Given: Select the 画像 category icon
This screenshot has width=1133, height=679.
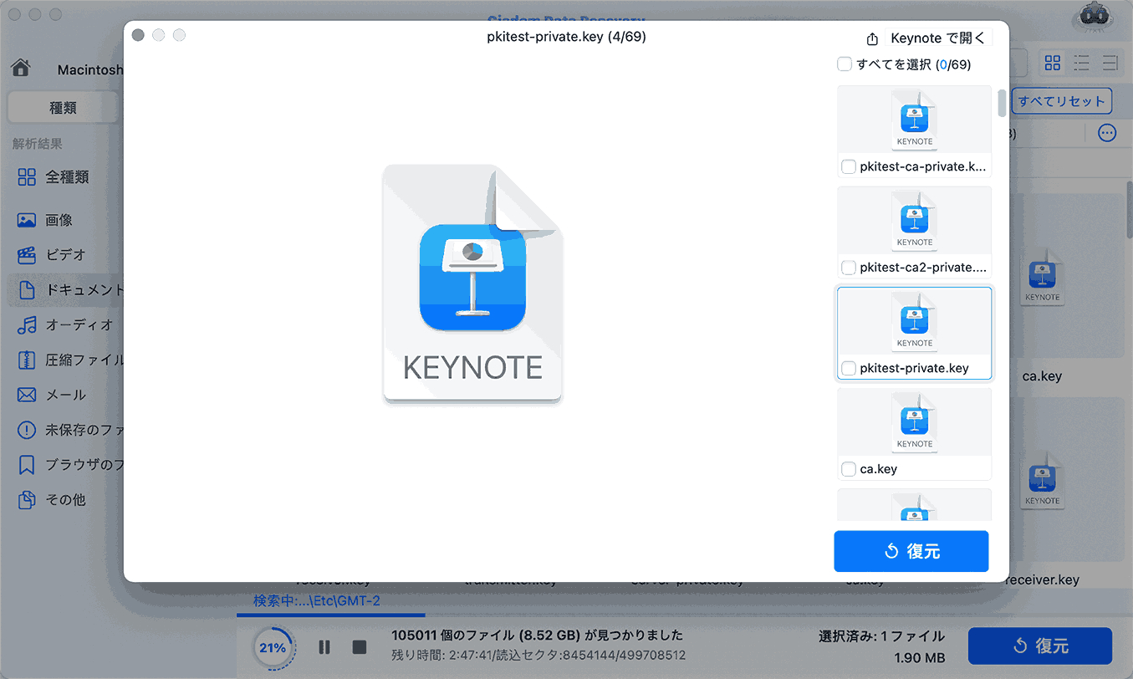Looking at the screenshot, I should click(27, 220).
